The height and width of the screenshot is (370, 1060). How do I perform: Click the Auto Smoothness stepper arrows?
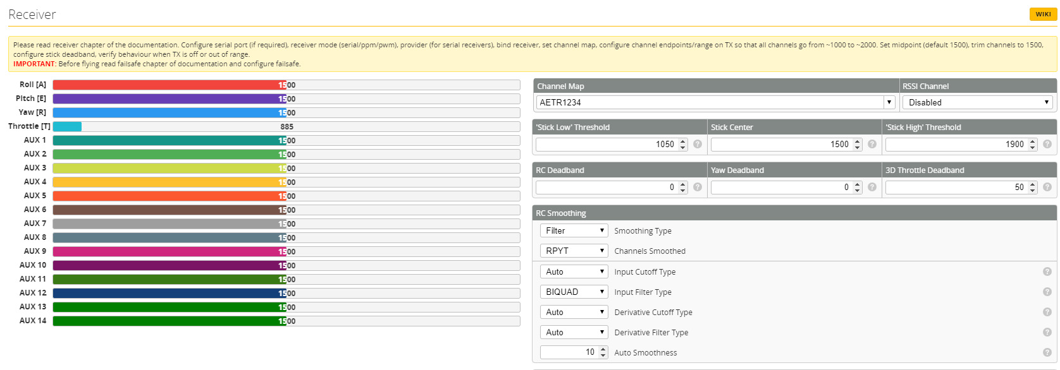603,352
